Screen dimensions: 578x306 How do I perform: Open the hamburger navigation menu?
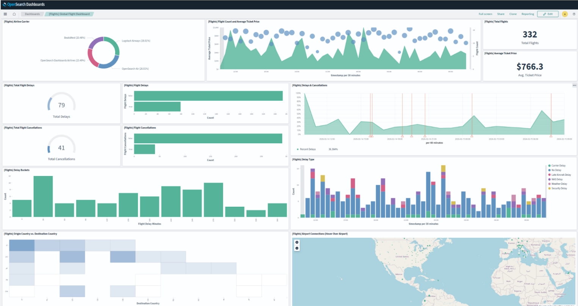click(5, 14)
